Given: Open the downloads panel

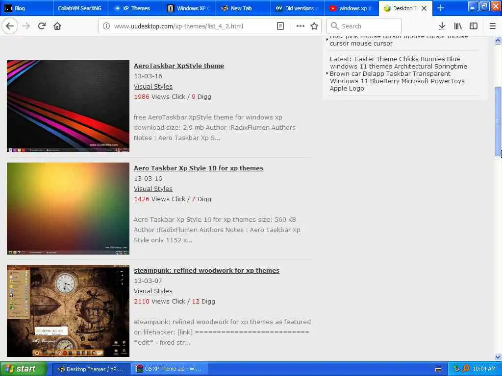Looking at the screenshot, I should [x=442, y=26].
